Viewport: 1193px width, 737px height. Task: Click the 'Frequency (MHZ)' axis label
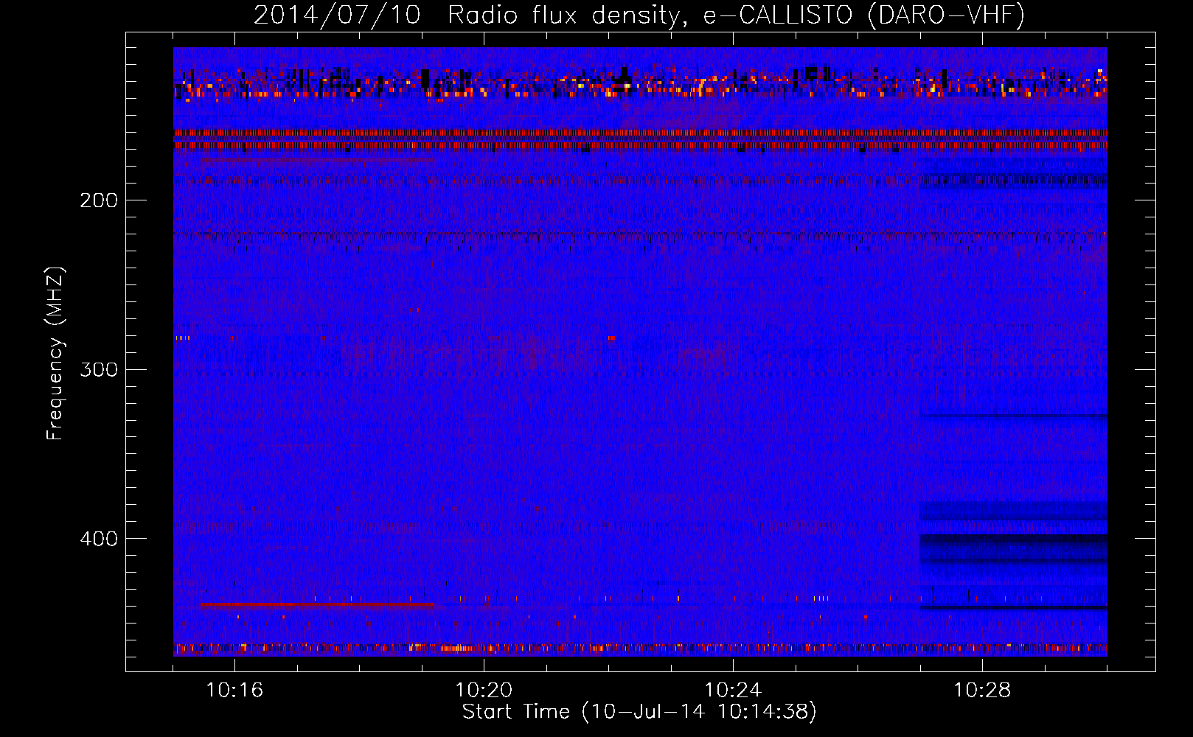55,353
